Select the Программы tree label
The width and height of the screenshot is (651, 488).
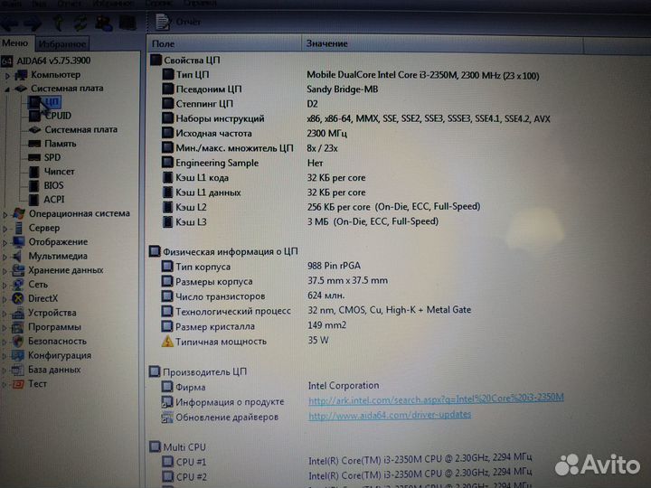click(54, 327)
